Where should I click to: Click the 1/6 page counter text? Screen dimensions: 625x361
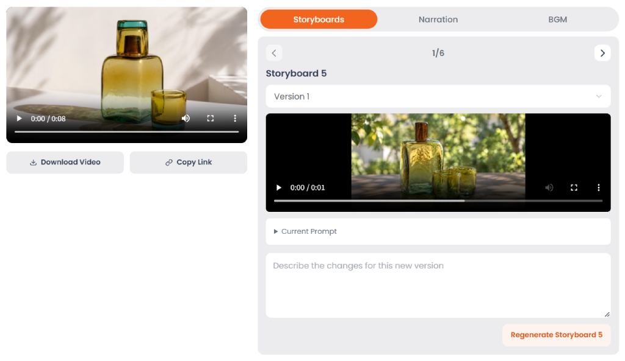[438, 53]
